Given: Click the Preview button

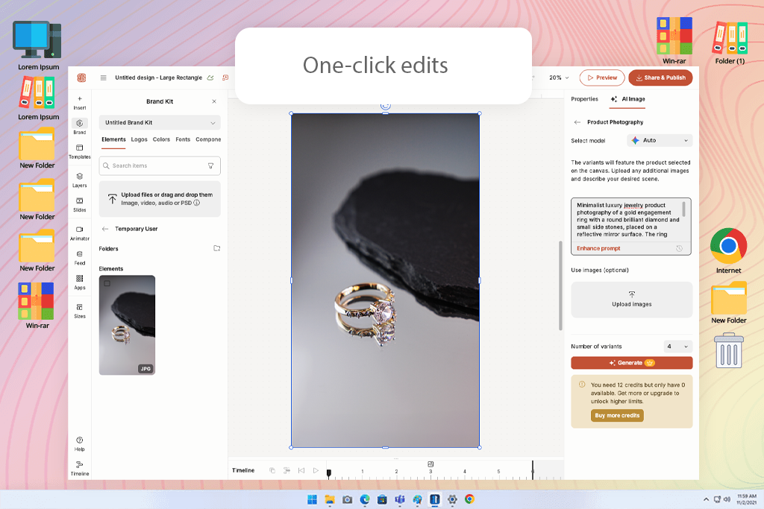Looking at the screenshot, I should (x=602, y=78).
